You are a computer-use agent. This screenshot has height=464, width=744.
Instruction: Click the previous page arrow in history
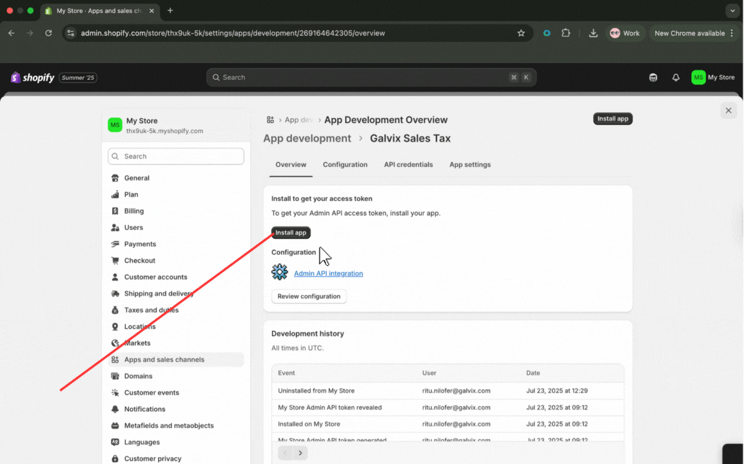click(x=285, y=452)
